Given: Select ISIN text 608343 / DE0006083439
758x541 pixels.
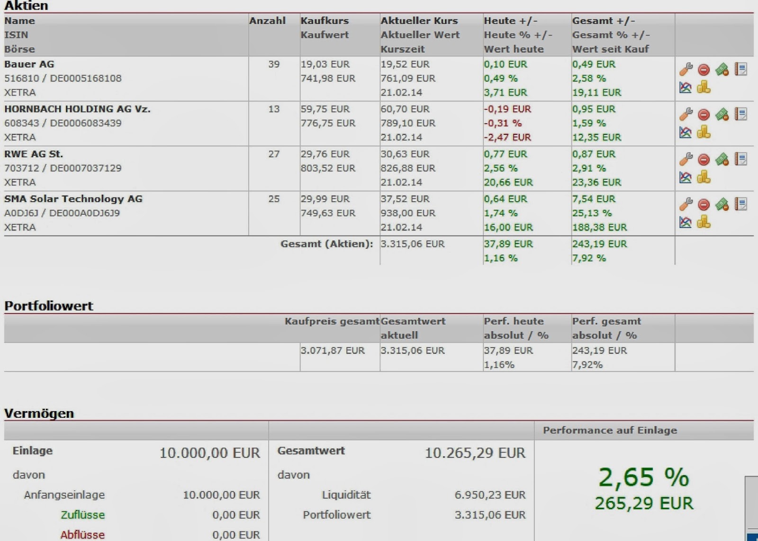Looking at the screenshot, I should (x=63, y=123).
